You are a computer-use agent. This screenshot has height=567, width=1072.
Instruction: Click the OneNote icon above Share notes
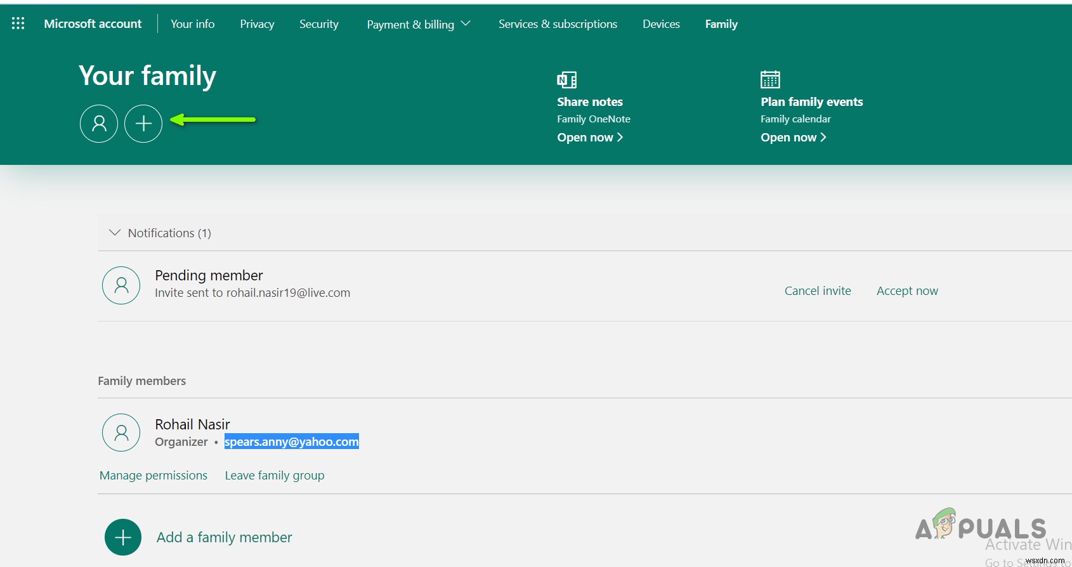point(566,80)
